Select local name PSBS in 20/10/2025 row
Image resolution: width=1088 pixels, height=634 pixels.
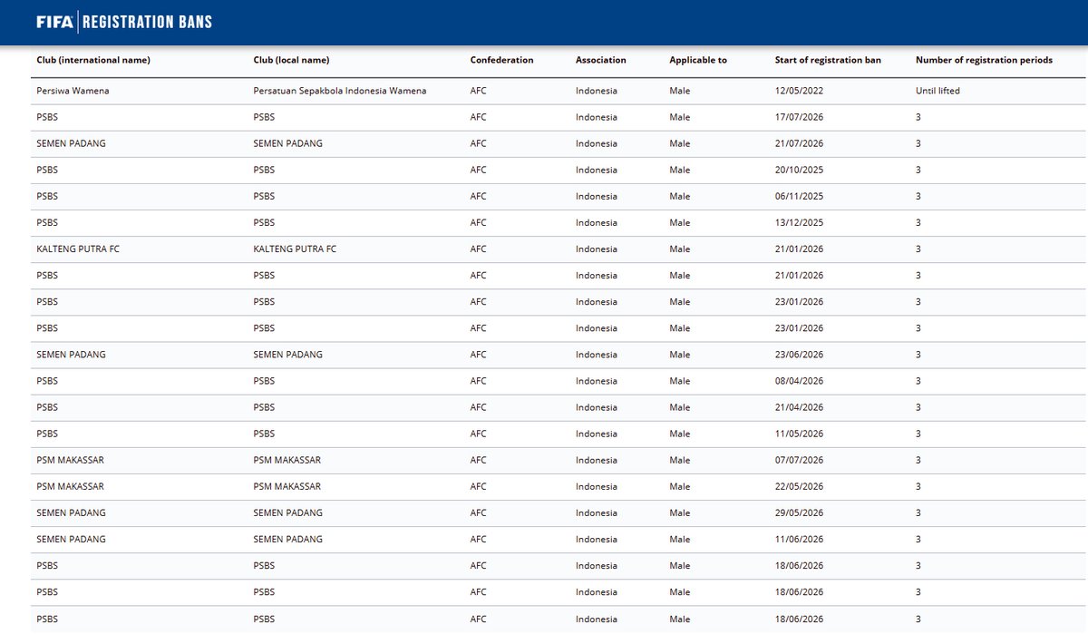[x=264, y=170]
